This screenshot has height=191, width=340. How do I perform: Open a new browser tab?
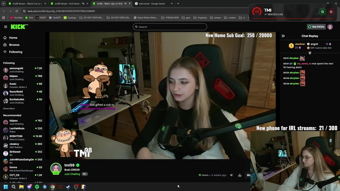pos(178,4)
